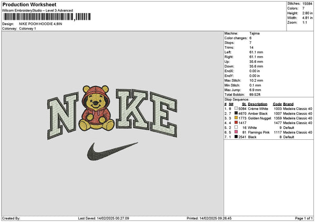
Task: Click the Amber Black color swatch
Action: click(236, 113)
